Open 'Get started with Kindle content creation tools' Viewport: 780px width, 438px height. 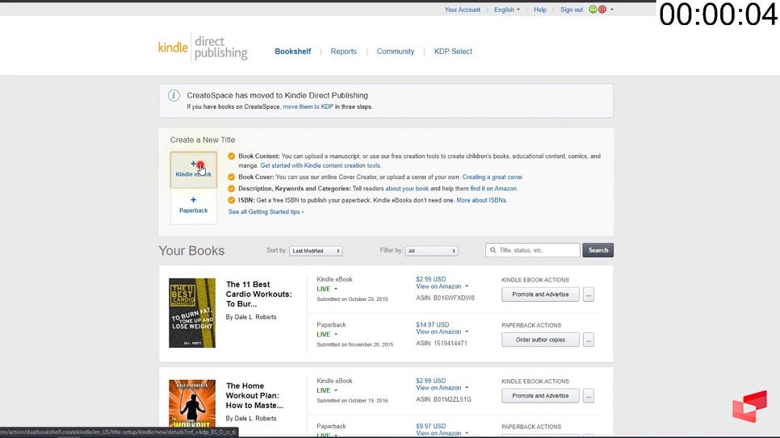coord(321,165)
